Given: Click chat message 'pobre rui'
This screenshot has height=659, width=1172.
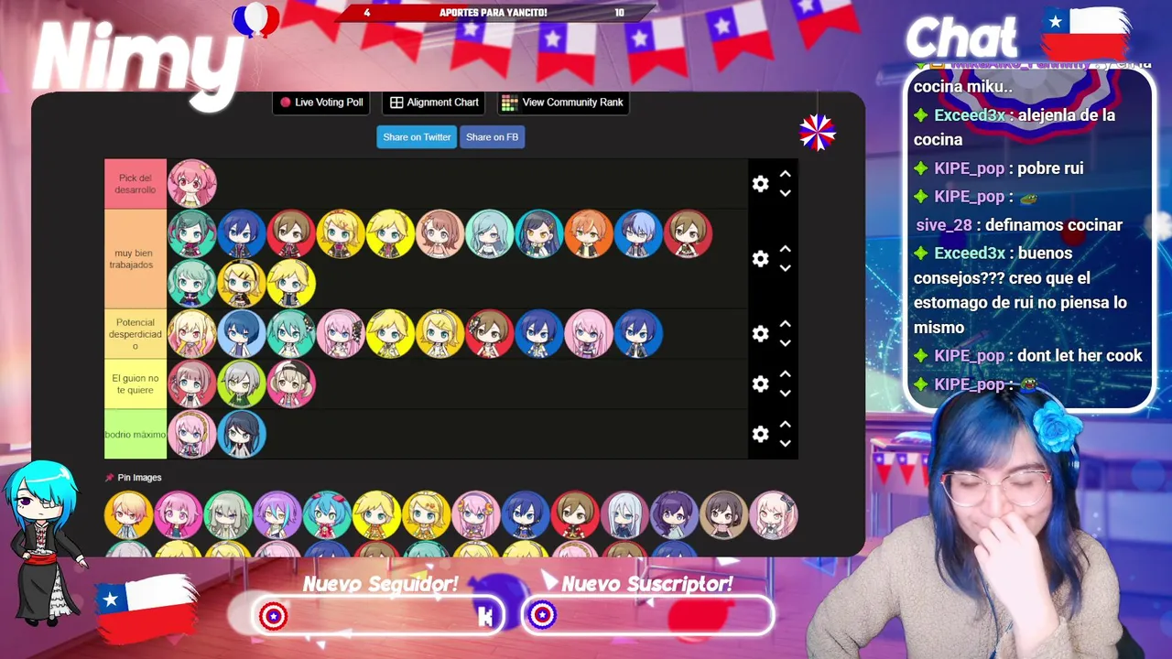Looking at the screenshot, I should pyautogui.click(x=1049, y=168).
